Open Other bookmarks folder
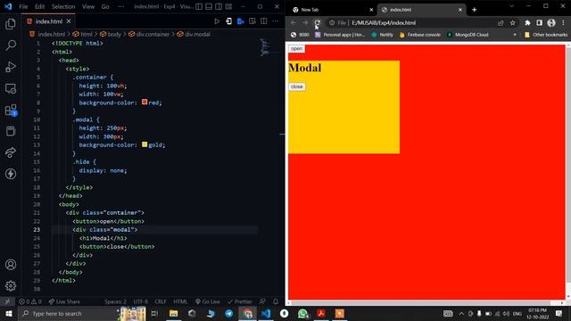571x321 pixels. point(546,35)
